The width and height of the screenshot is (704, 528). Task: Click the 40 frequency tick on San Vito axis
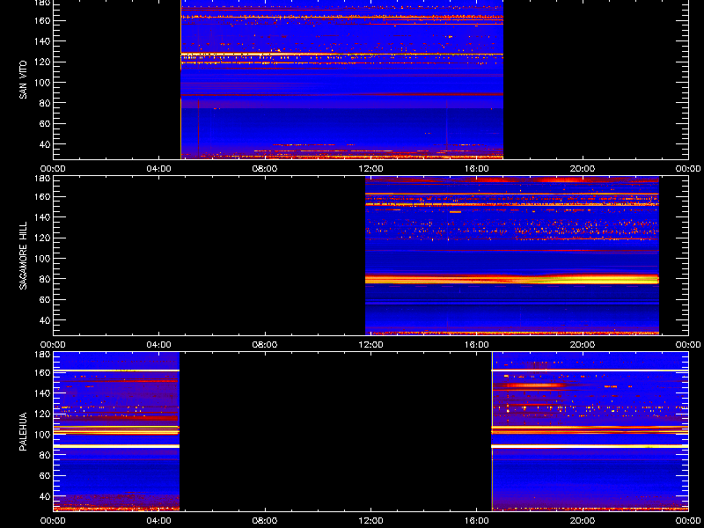(x=44, y=144)
